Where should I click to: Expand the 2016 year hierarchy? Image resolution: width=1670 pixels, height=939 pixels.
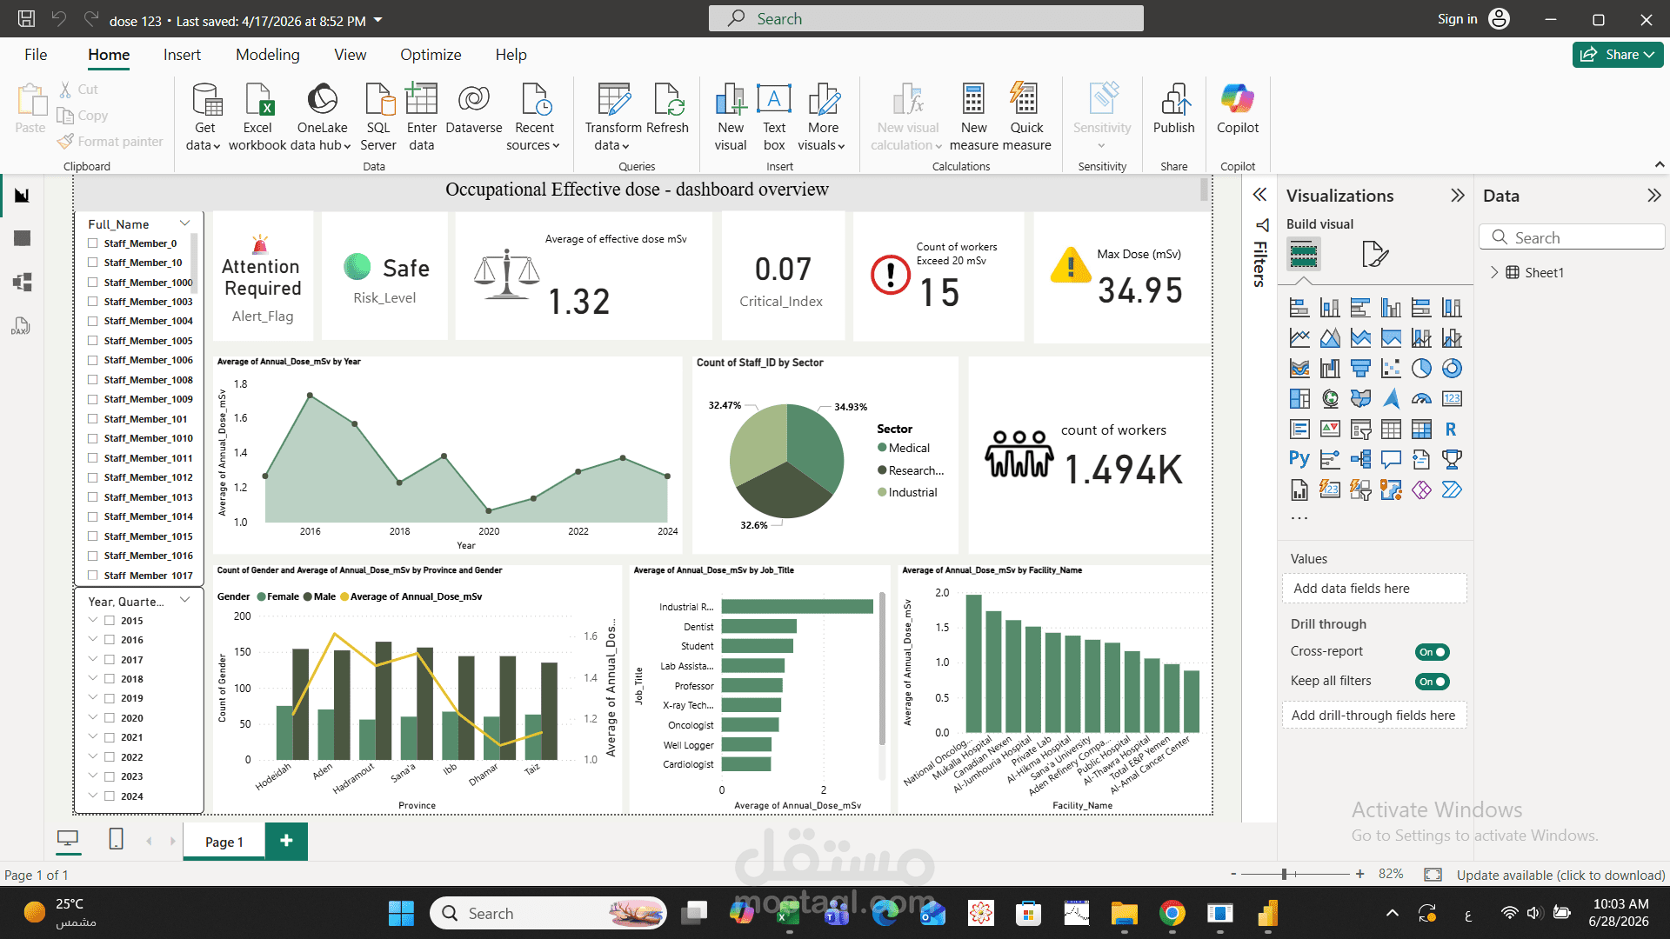pos(93,640)
